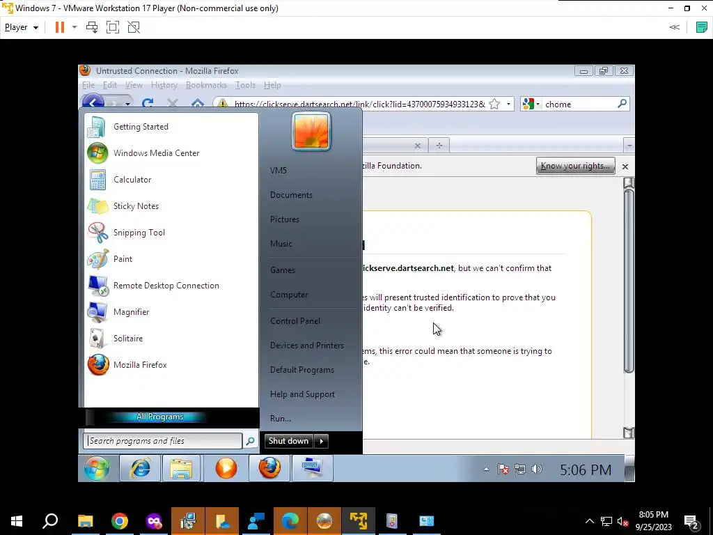713x535 pixels.
Task: Open the Firefox Bookmarks menu
Action: [x=206, y=85]
